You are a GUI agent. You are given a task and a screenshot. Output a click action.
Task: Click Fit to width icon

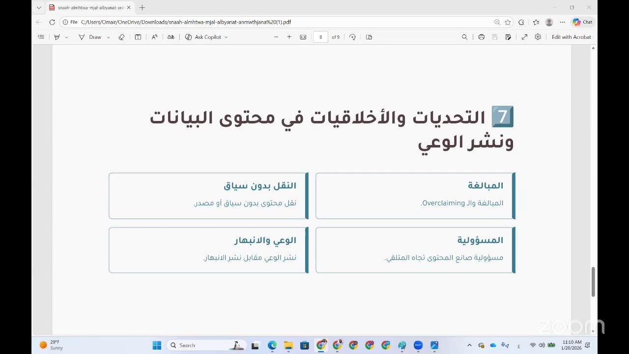point(303,37)
